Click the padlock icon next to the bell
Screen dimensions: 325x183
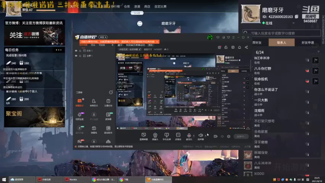point(226,47)
